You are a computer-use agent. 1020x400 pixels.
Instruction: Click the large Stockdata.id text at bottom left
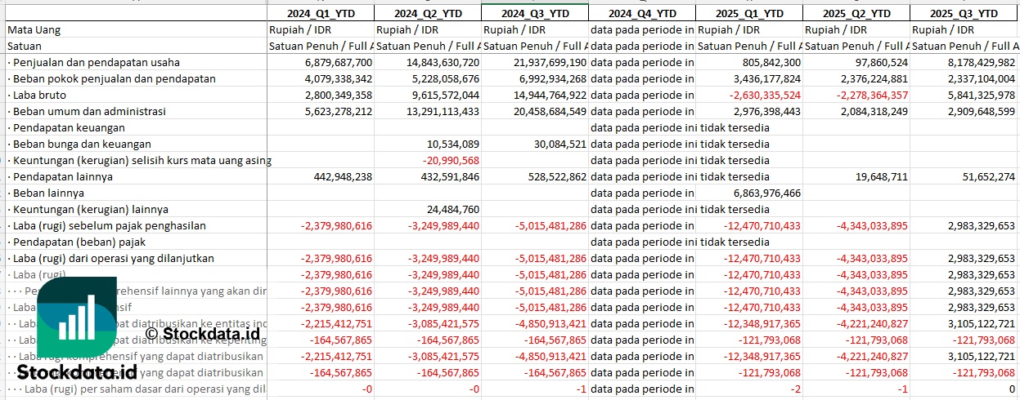click(71, 372)
